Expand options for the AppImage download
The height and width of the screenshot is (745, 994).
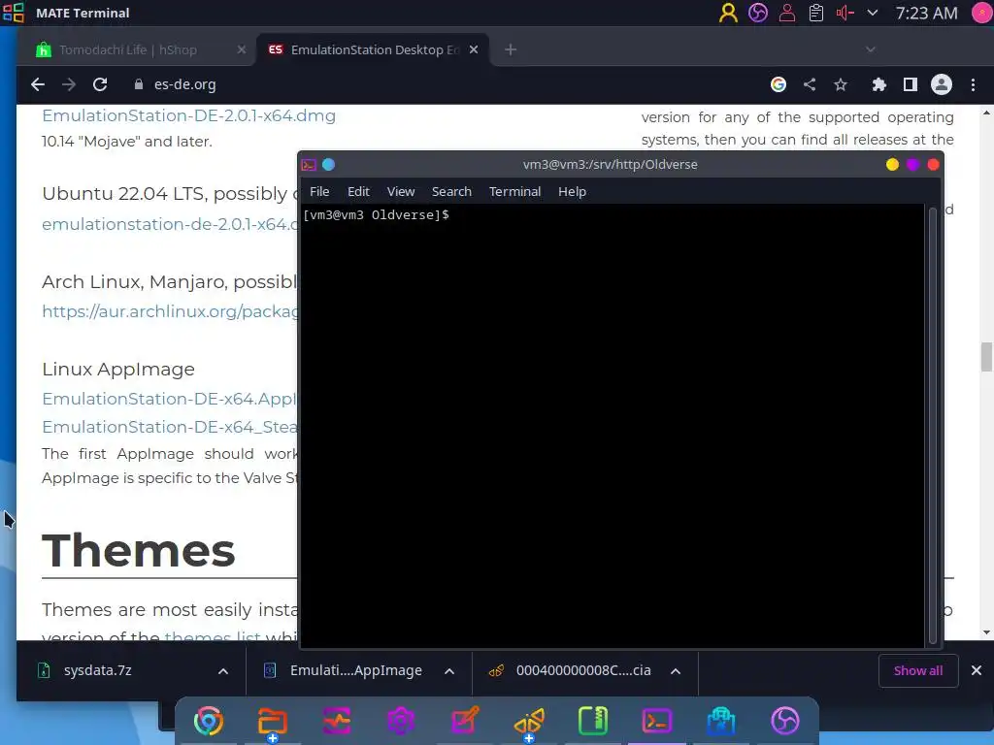pyautogui.click(x=449, y=671)
